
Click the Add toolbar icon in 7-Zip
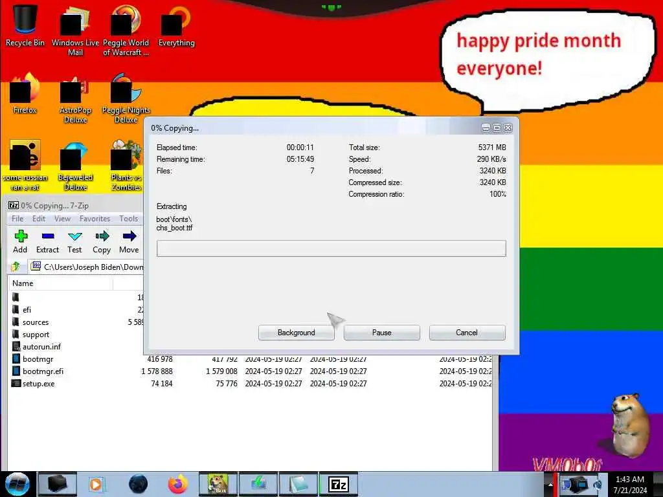pos(20,242)
